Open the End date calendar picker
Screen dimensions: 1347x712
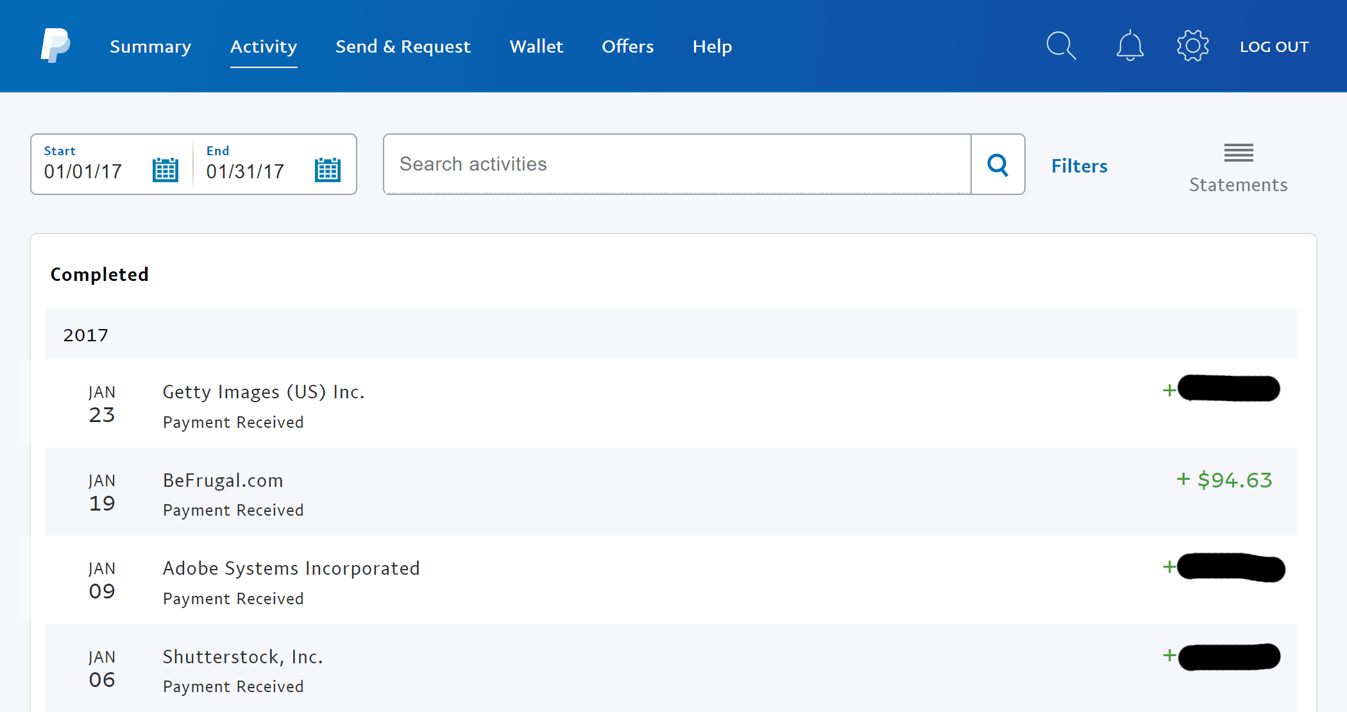click(x=327, y=169)
